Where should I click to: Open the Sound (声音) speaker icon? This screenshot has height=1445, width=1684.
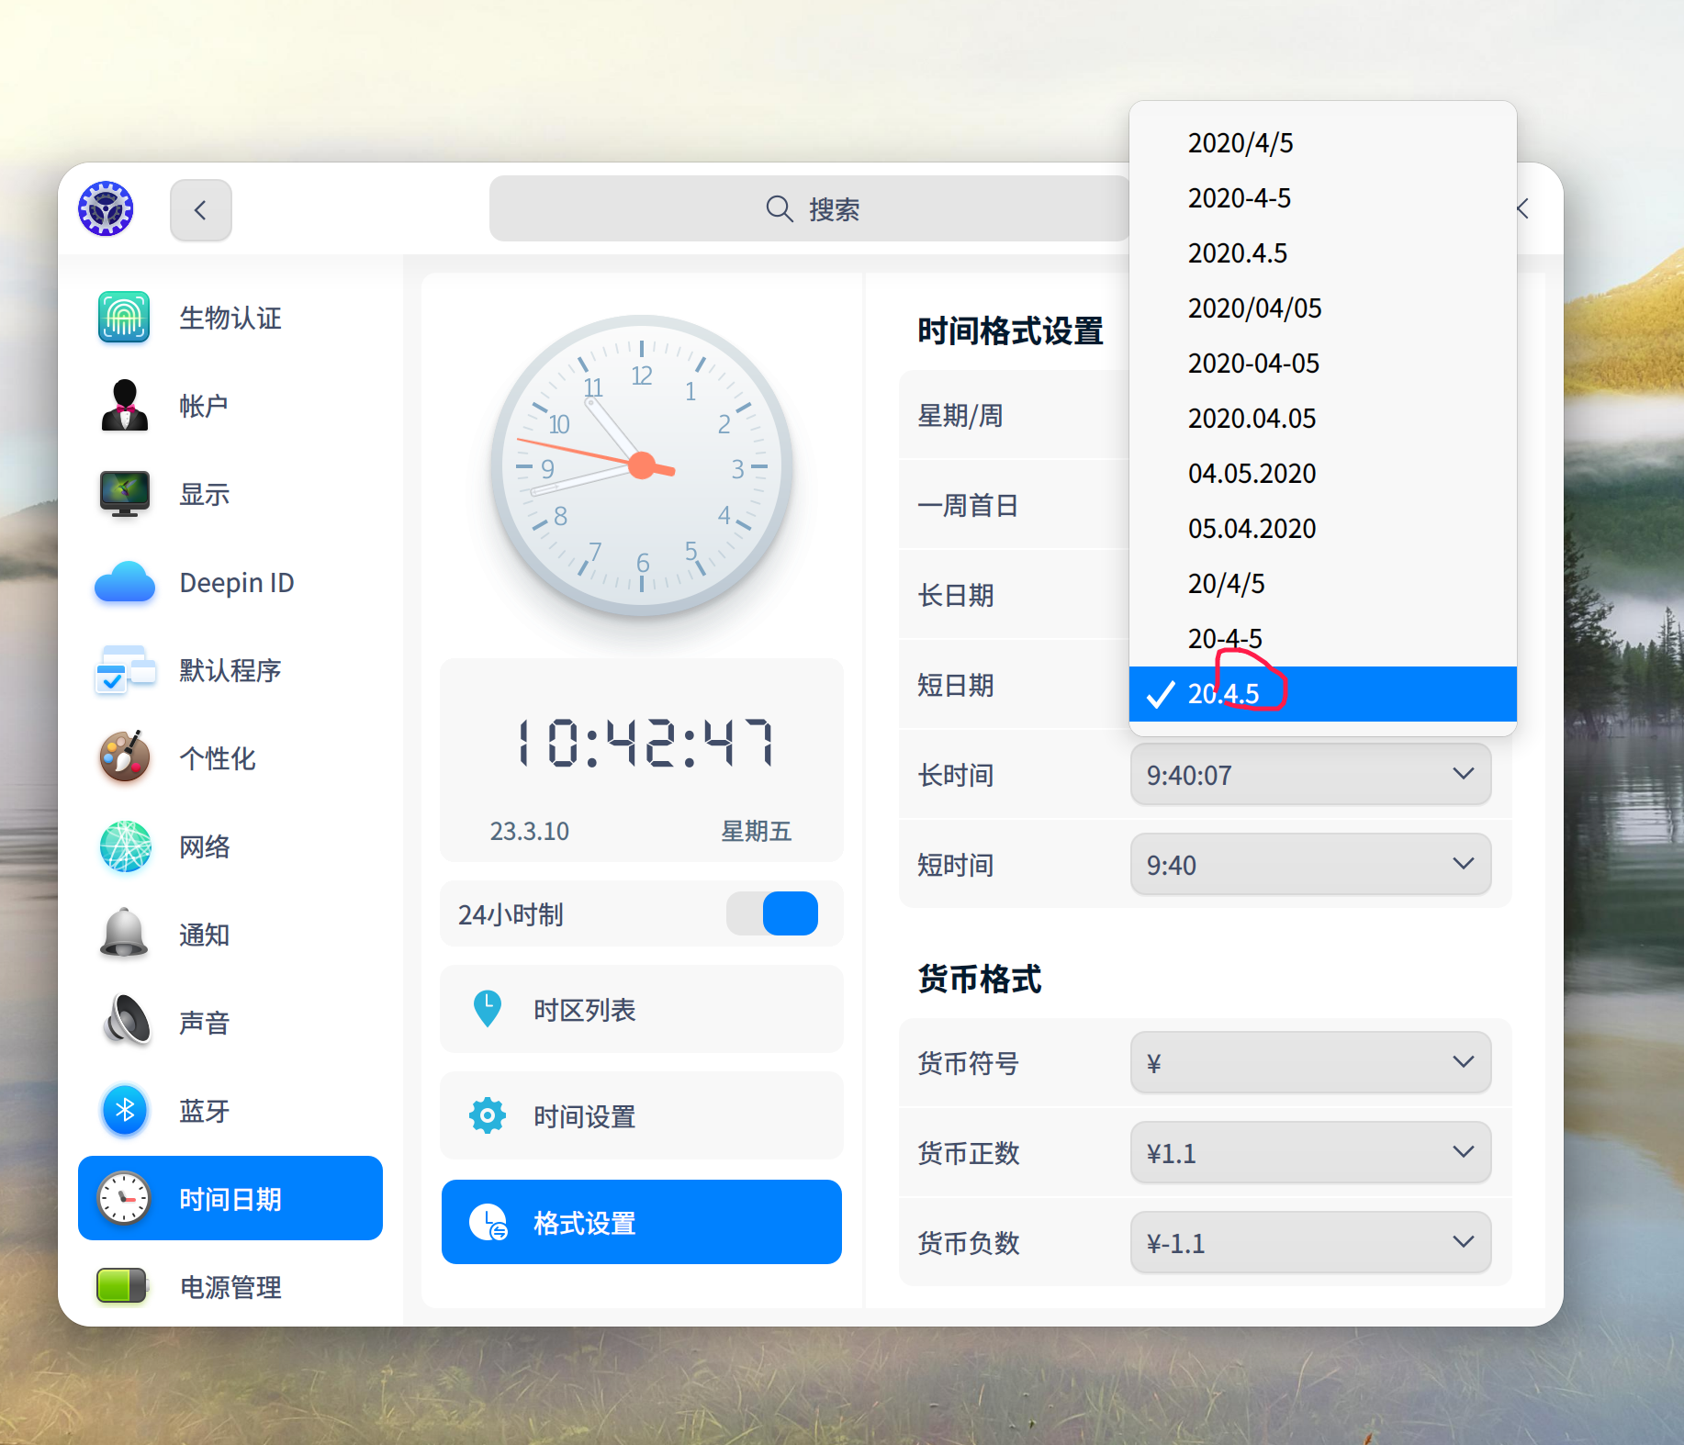coord(126,1021)
